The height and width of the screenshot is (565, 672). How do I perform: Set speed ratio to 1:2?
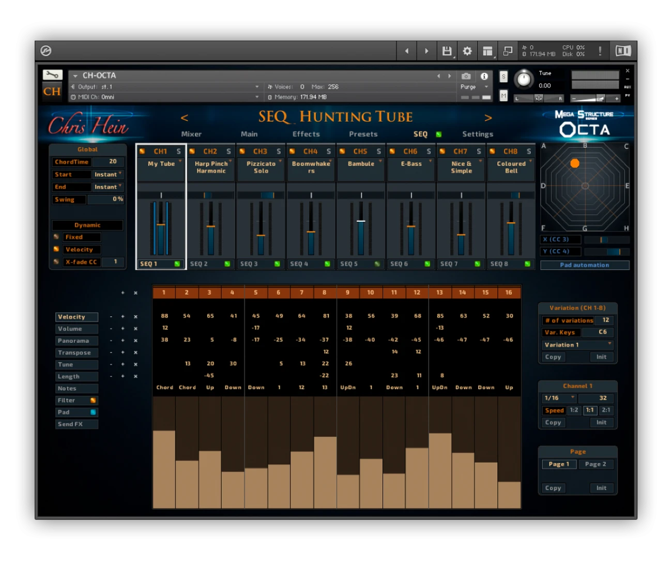574,410
